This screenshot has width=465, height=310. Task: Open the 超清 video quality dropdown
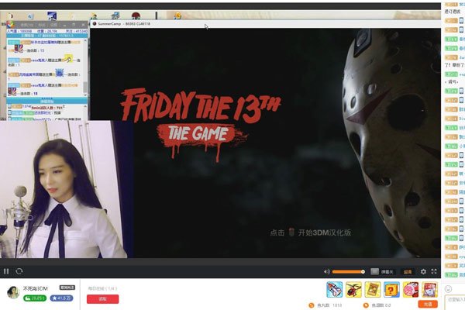pos(407,271)
